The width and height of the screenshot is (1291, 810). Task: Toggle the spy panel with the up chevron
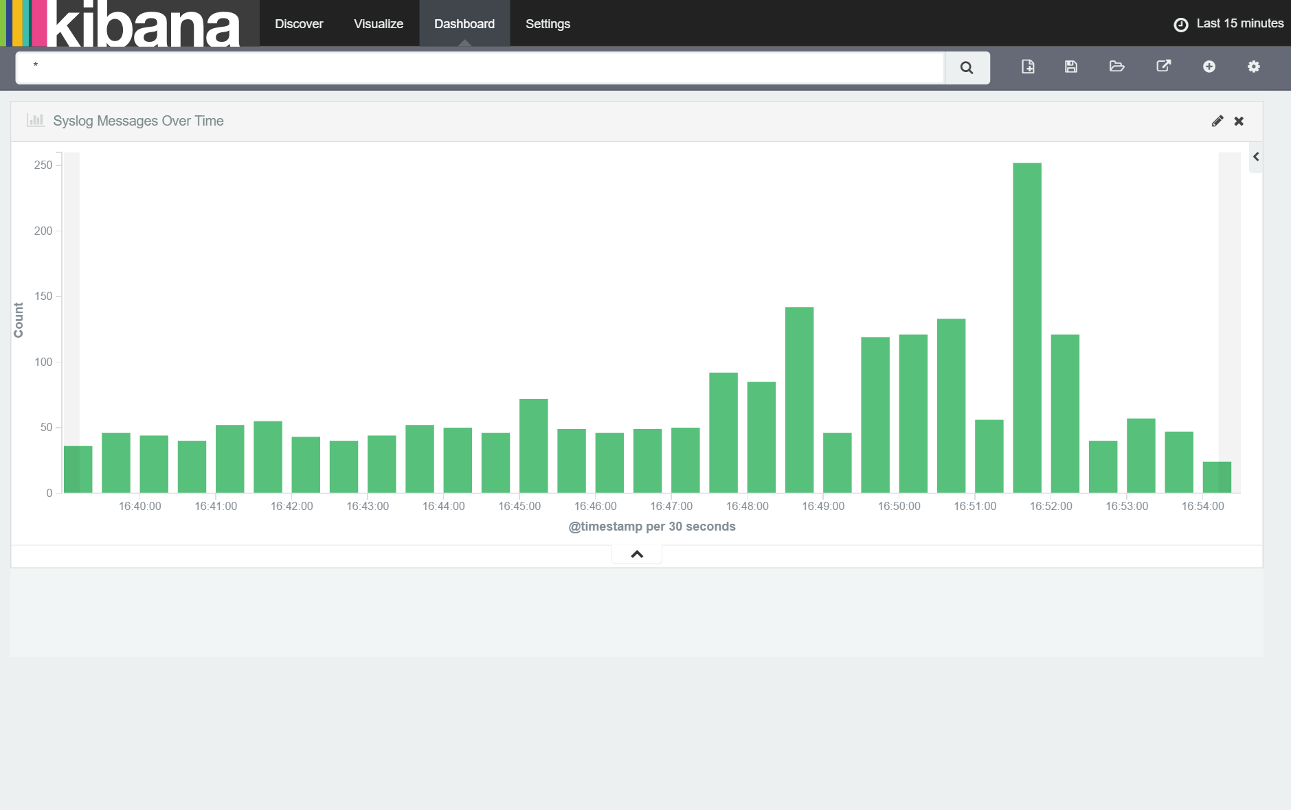tap(637, 554)
